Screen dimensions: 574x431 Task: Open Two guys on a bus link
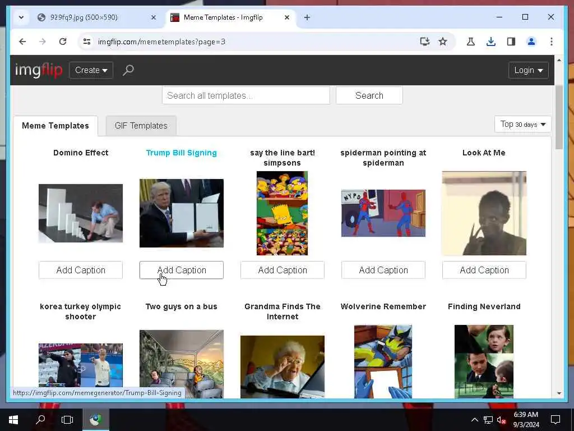pyautogui.click(x=181, y=306)
